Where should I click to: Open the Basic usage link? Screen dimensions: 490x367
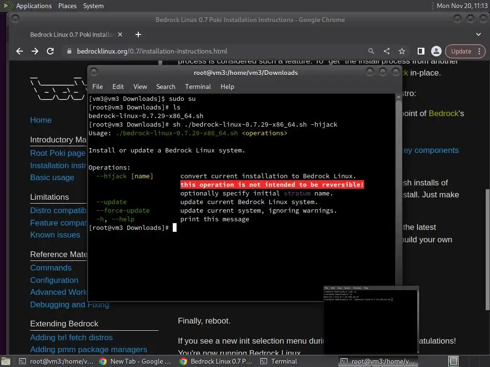pyautogui.click(x=52, y=178)
